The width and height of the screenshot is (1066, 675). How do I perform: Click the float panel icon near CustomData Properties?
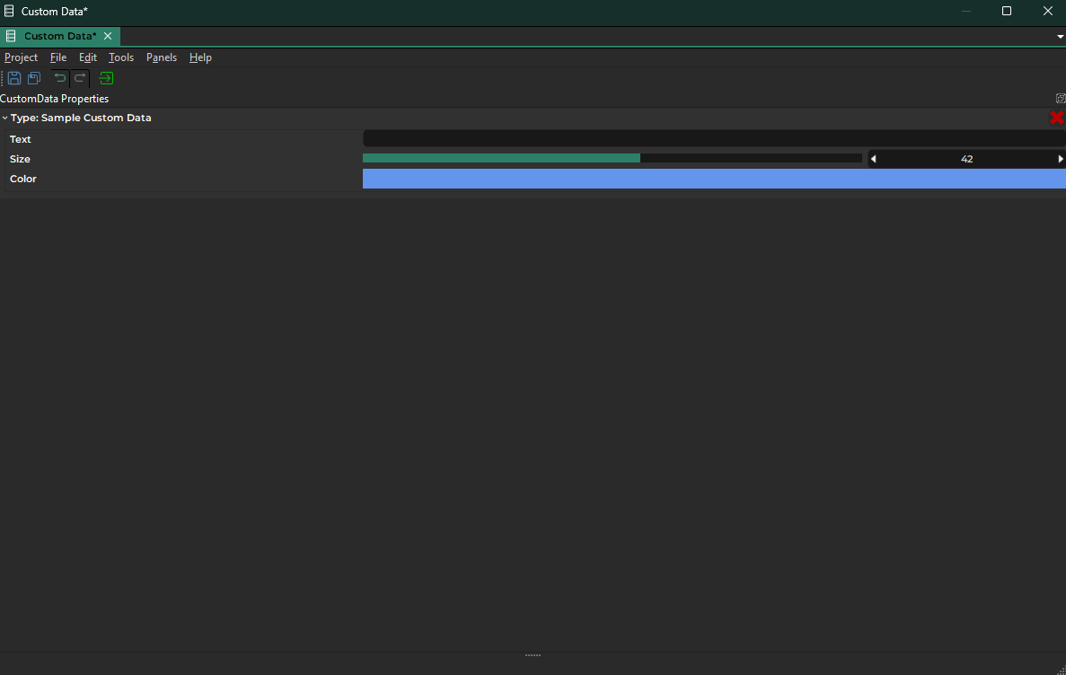point(1060,98)
